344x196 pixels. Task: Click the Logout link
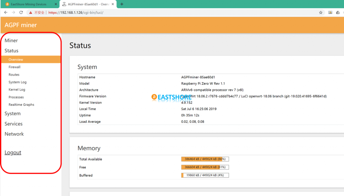pos(13,152)
